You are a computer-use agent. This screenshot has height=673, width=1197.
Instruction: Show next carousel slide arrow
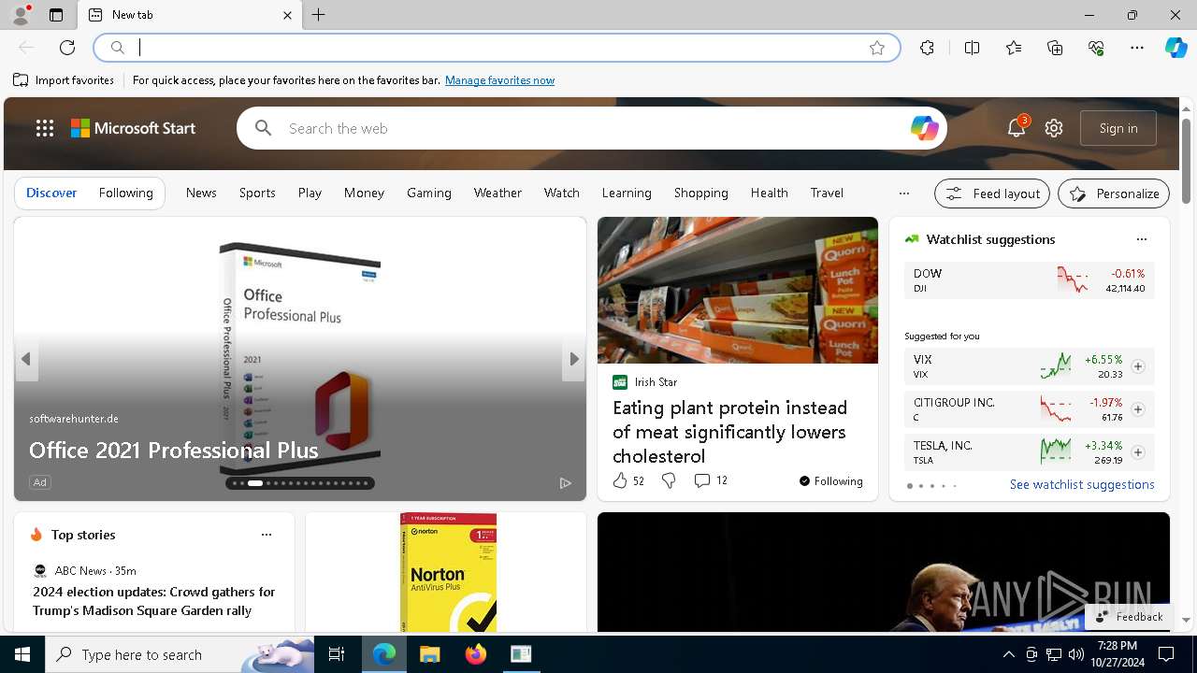pyautogui.click(x=573, y=359)
